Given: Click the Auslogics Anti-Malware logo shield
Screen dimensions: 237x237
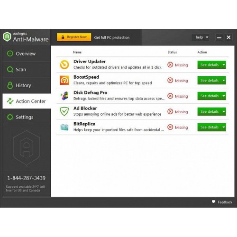Looking at the screenshot, I should [x=7, y=36].
